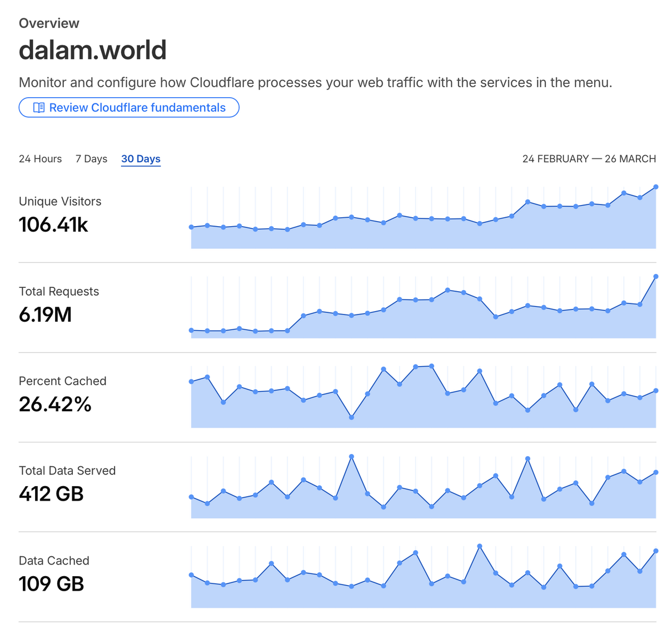
Task: Click the 109 GB value
Action: (51, 584)
